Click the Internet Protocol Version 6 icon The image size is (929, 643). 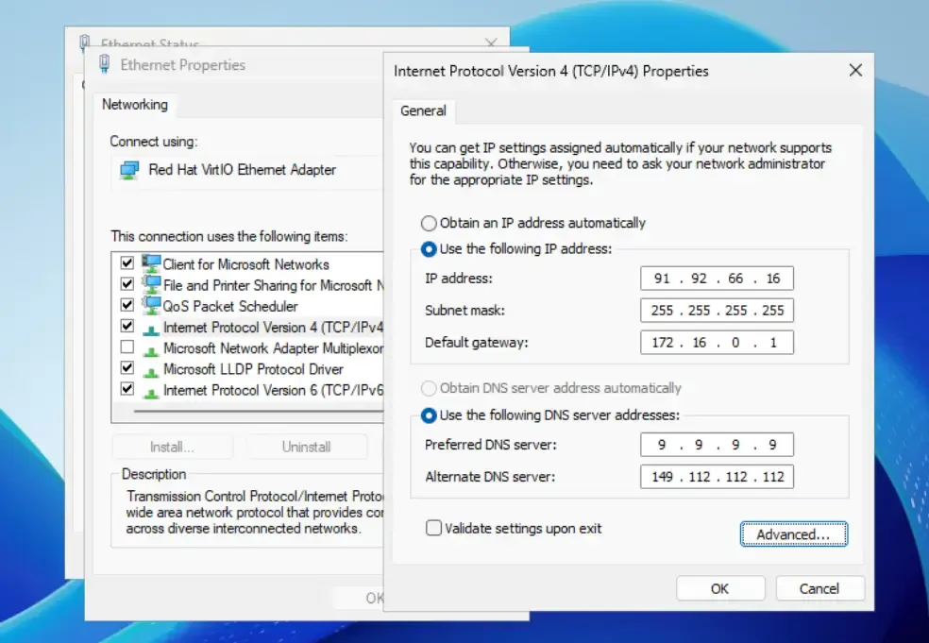click(x=150, y=389)
